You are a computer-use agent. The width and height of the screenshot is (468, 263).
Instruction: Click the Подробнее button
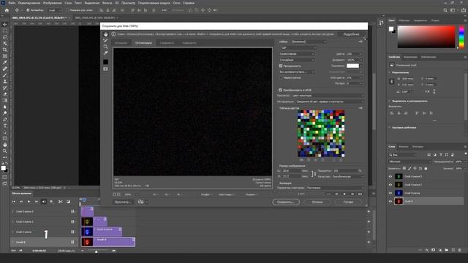(x=351, y=34)
